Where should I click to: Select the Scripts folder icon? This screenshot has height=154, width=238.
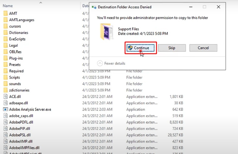pos(6,77)
